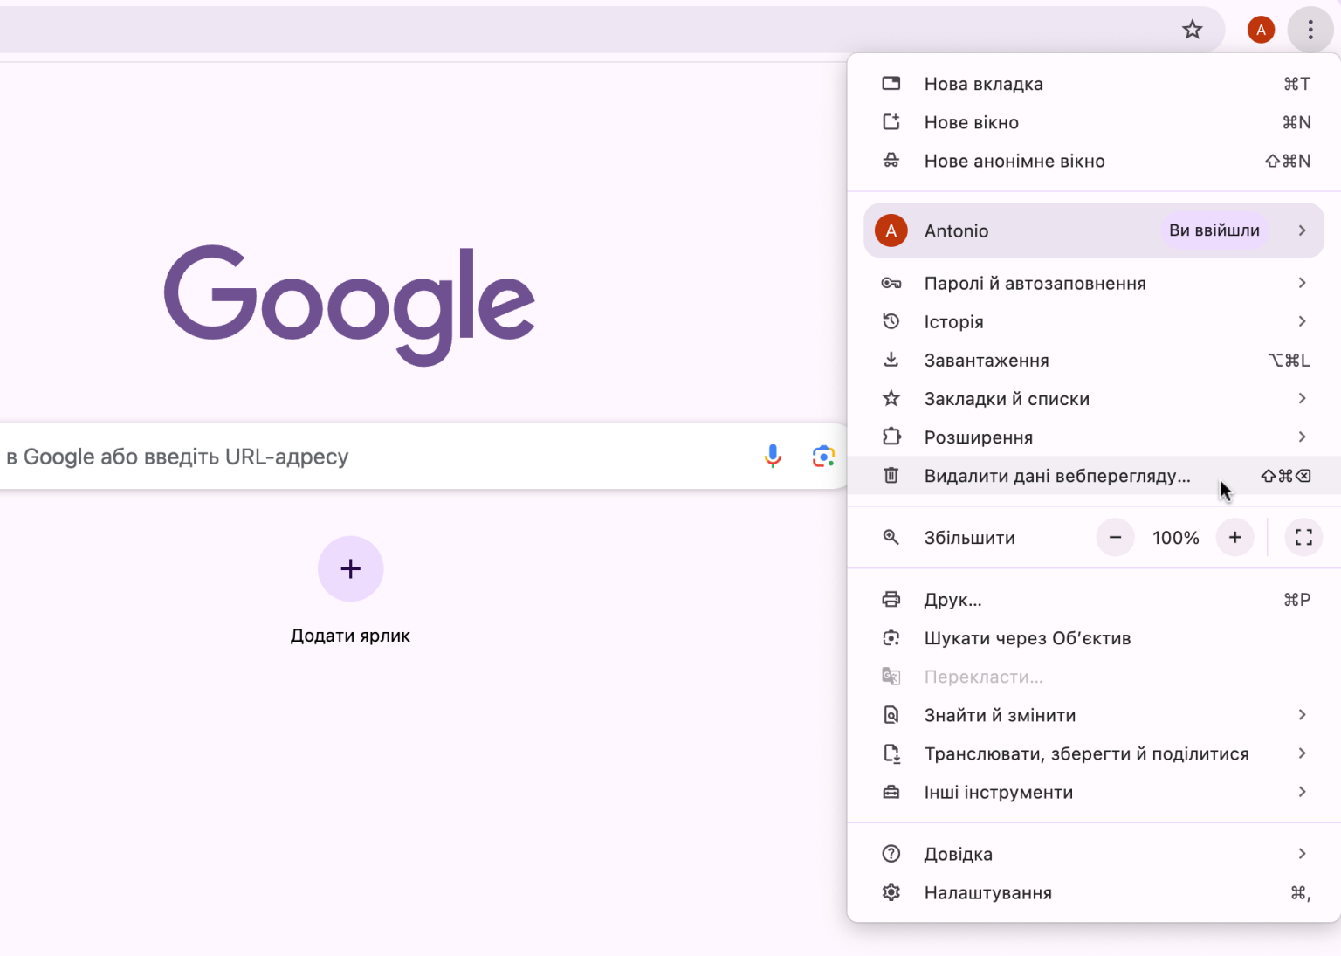Image resolution: width=1341 pixels, height=956 pixels.
Task: Zoom out with the minus button
Action: [1115, 538]
